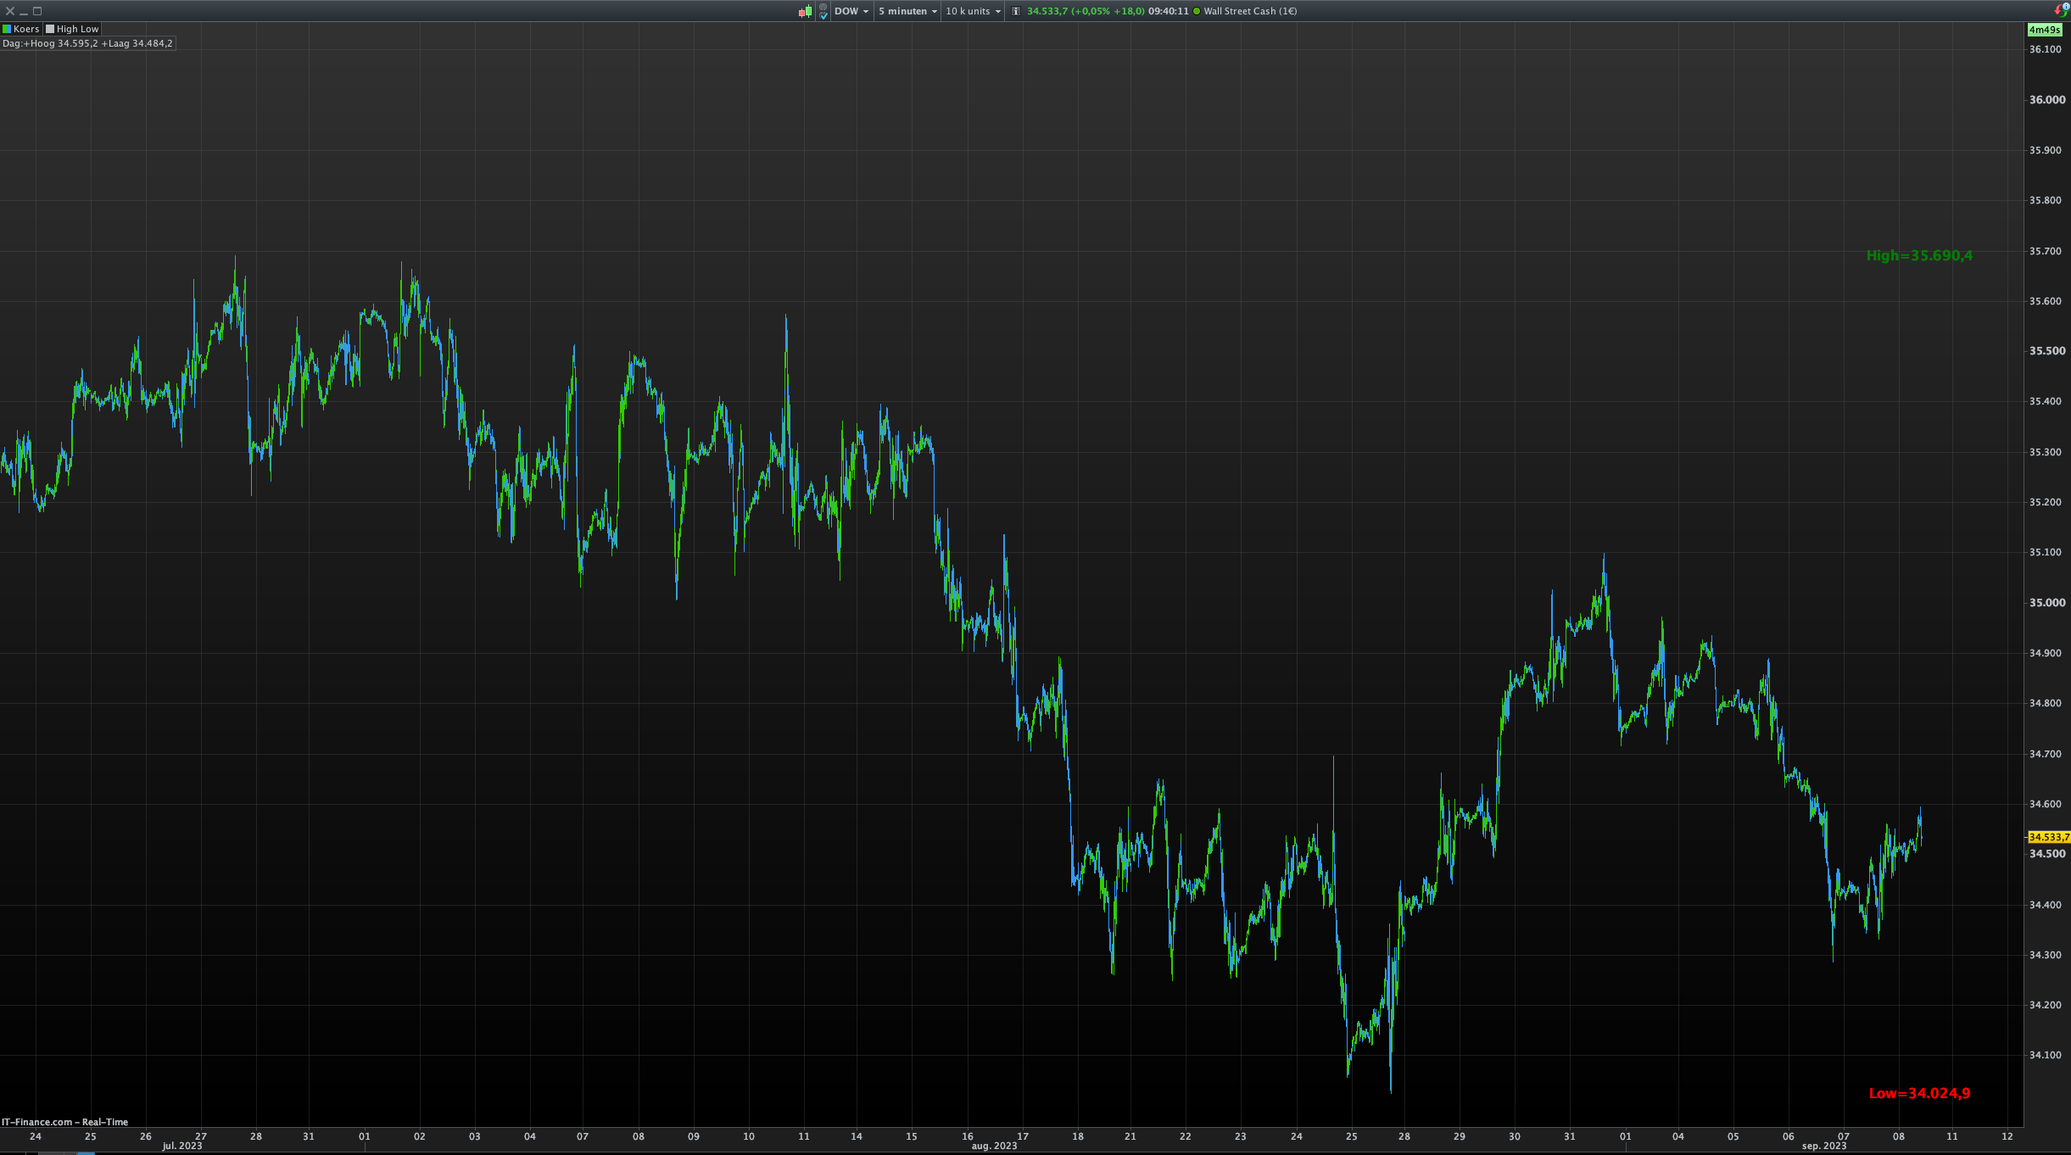This screenshot has width=2071, height=1155.
Task: Select the High Low indicator label
Action: point(77,29)
